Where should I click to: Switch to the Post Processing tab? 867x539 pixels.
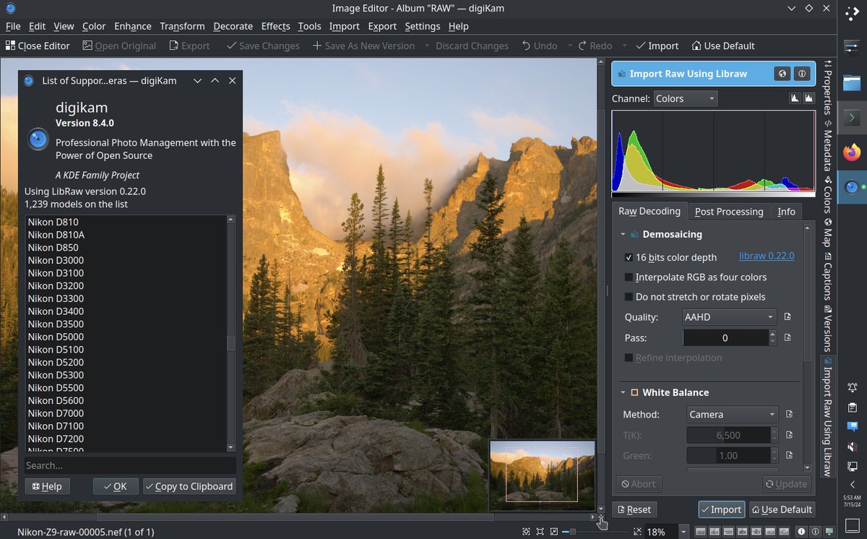[729, 211]
